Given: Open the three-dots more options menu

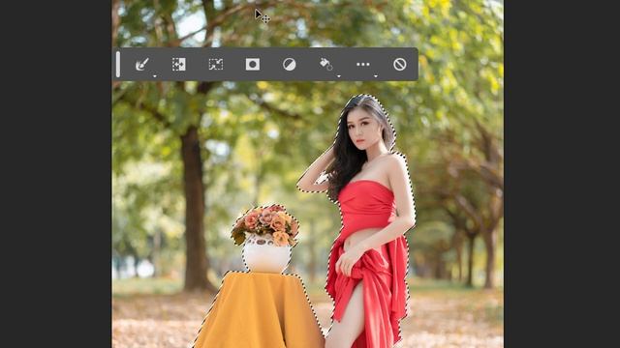Looking at the screenshot, I should click(x=363, y=65).
